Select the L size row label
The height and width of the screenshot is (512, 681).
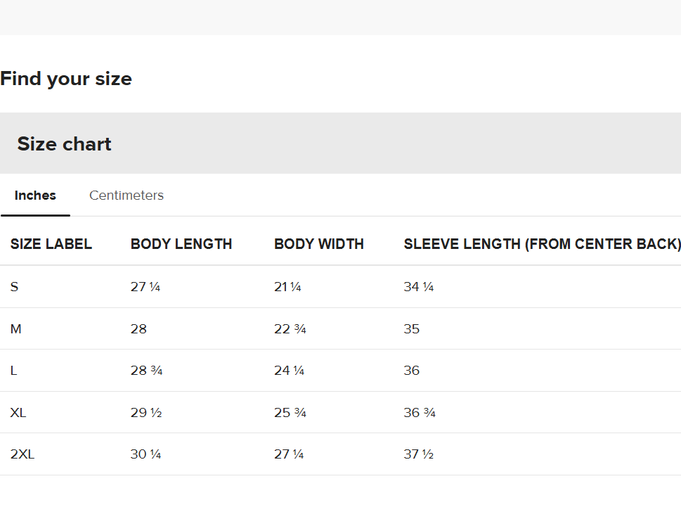[13, 371]
